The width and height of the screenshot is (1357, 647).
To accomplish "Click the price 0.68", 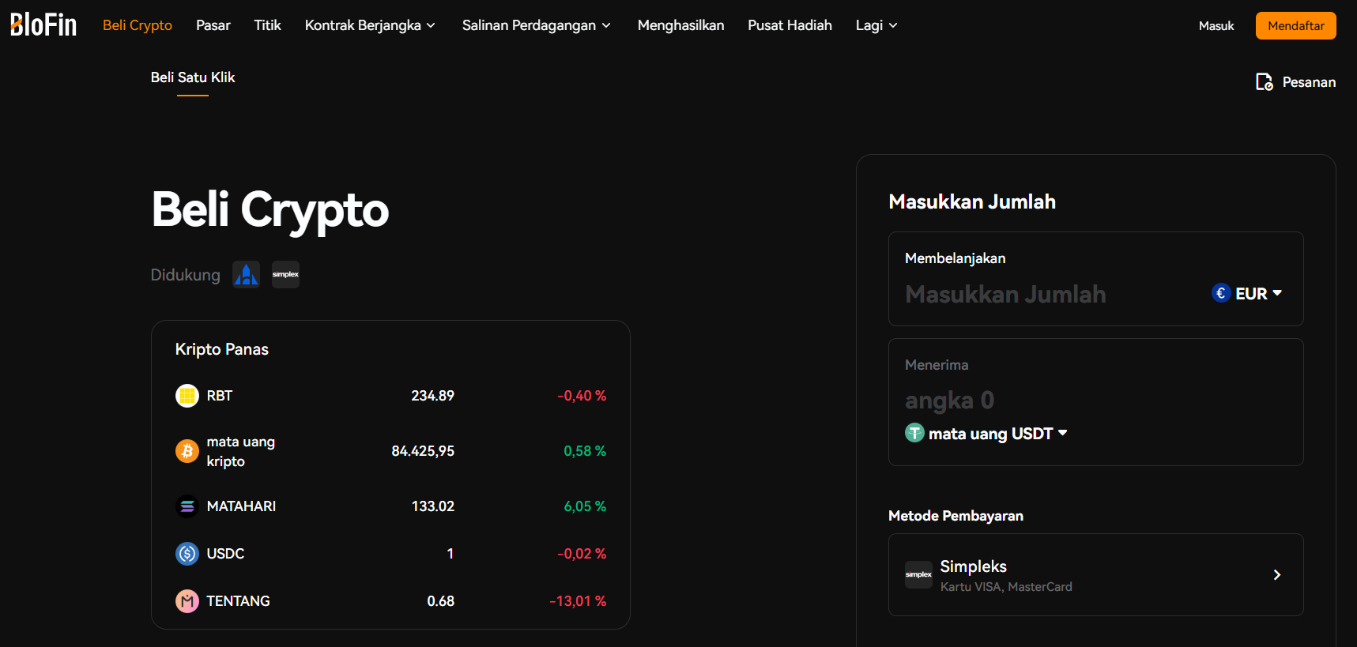I will pos(440,601).
